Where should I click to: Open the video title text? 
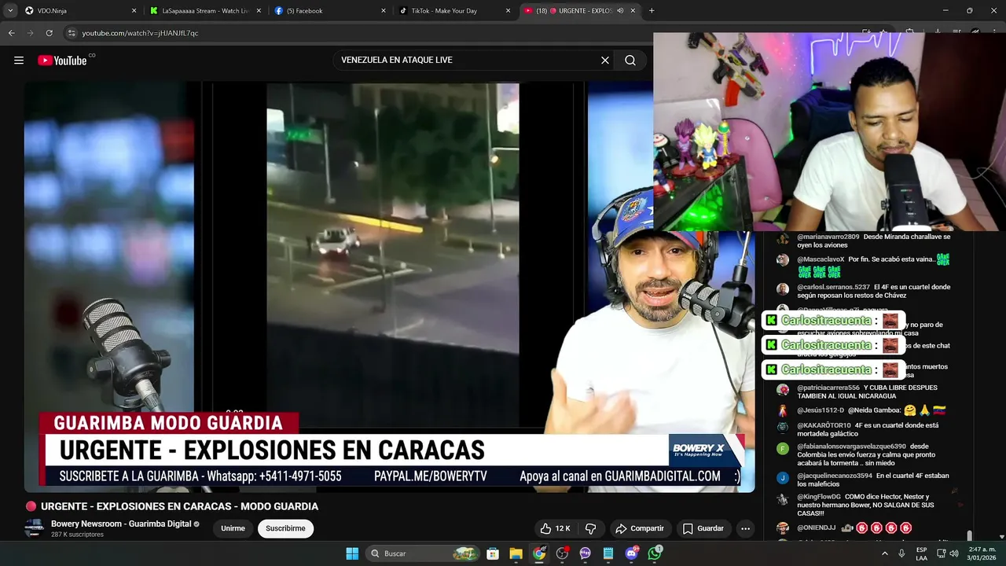[180, 506]
